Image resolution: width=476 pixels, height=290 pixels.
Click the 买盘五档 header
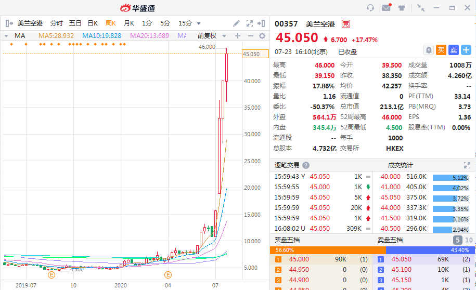click(287, 240)
